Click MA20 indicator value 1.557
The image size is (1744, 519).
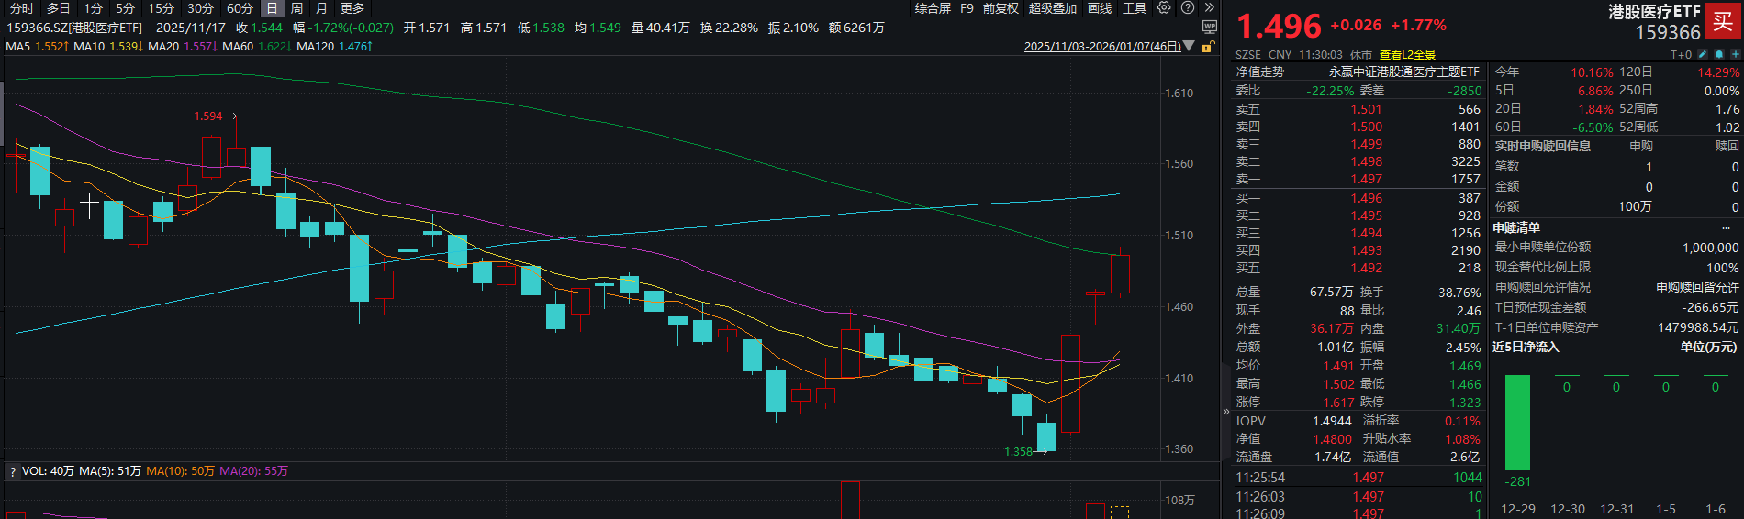(x=199, y=46)
